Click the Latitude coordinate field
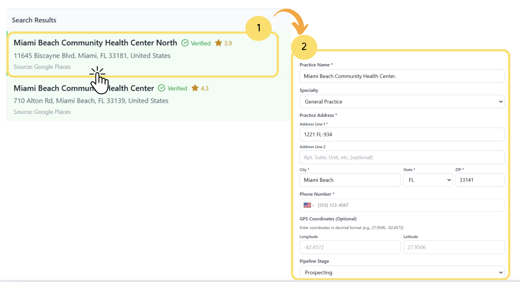 coord(453,247)
